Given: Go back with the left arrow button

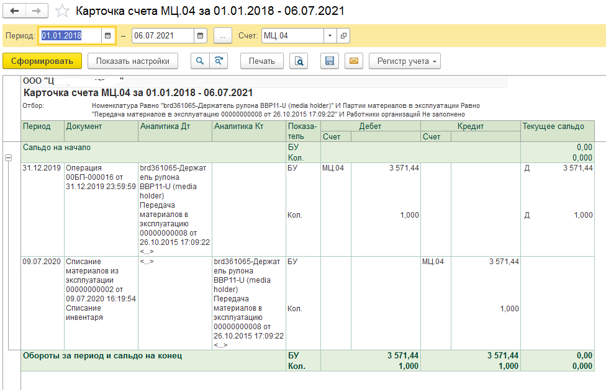Looking at the screenshot, I should pyautogui.click(x=14, y=11).
